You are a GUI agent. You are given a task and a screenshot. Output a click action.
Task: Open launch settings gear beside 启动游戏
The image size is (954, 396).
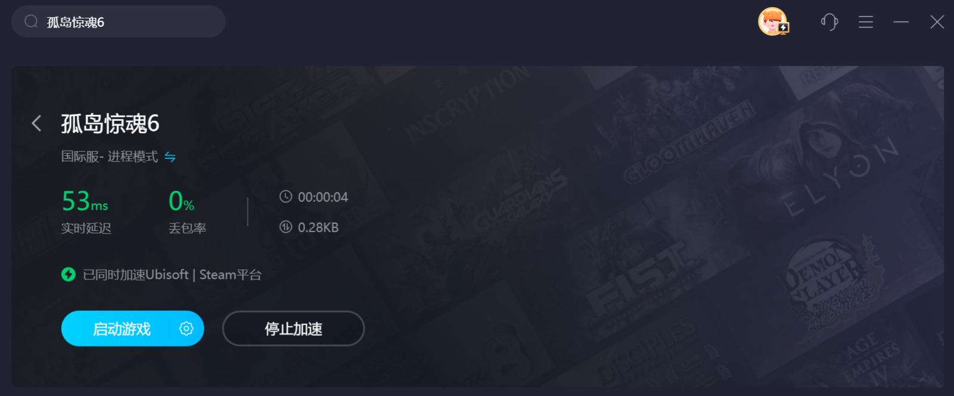click(187, 328)
